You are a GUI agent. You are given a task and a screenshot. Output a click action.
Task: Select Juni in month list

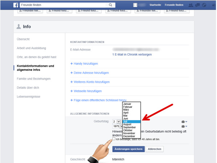[131, 119]
